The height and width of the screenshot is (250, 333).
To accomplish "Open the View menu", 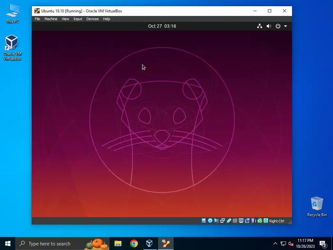I will (65, 19).
